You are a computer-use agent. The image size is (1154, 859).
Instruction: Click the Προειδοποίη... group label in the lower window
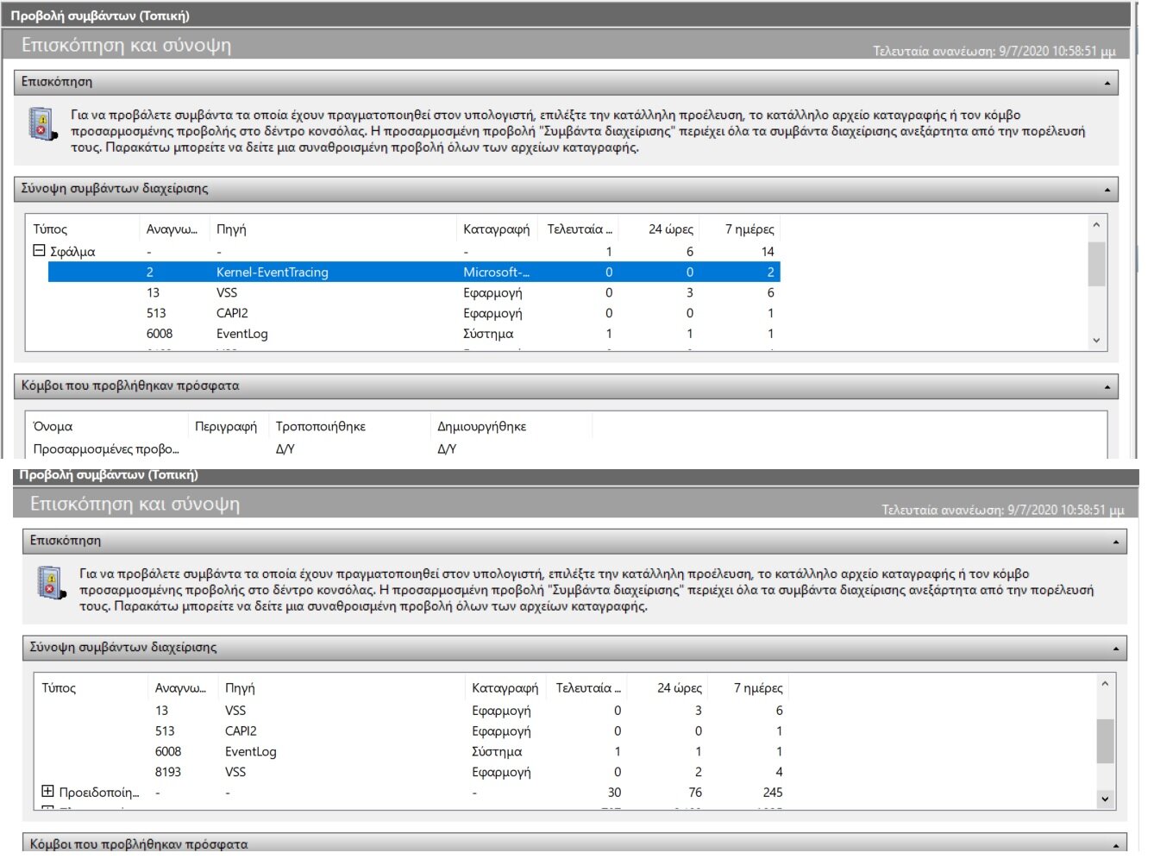point(99,793)
